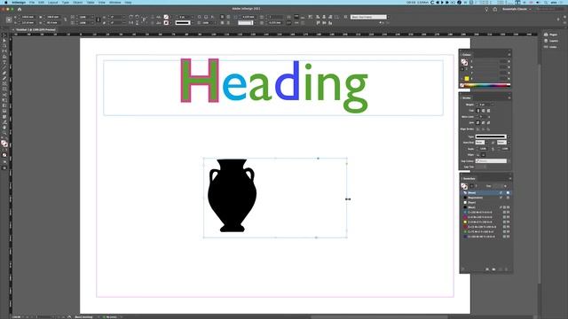The height and width of the screenshot is (319, 568).
Task: Click the Swatches panel fill/stroke icon
Action: [464, 186]
